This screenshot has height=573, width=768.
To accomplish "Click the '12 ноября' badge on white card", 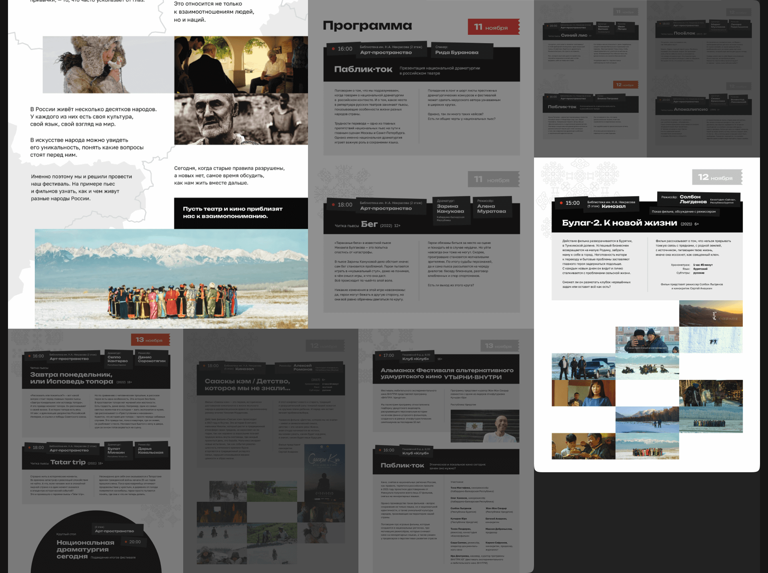I will tap(716, 177).
